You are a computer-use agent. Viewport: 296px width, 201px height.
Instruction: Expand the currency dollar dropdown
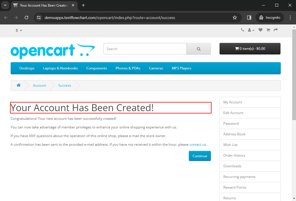pos(19,31)
